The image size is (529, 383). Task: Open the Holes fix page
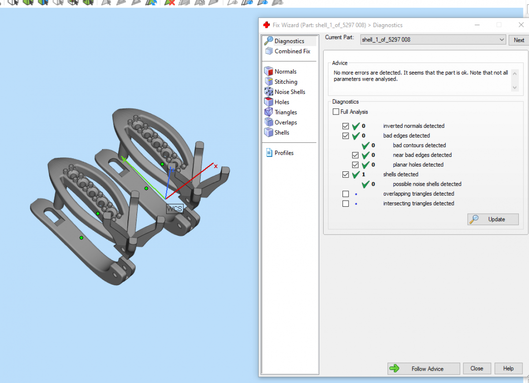(x=281, y=102)
